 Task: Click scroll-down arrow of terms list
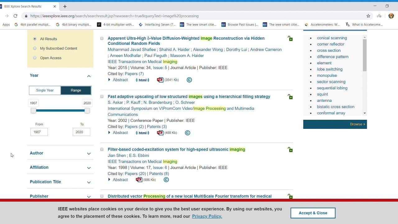pyautogui.click(x=364, y=113)
